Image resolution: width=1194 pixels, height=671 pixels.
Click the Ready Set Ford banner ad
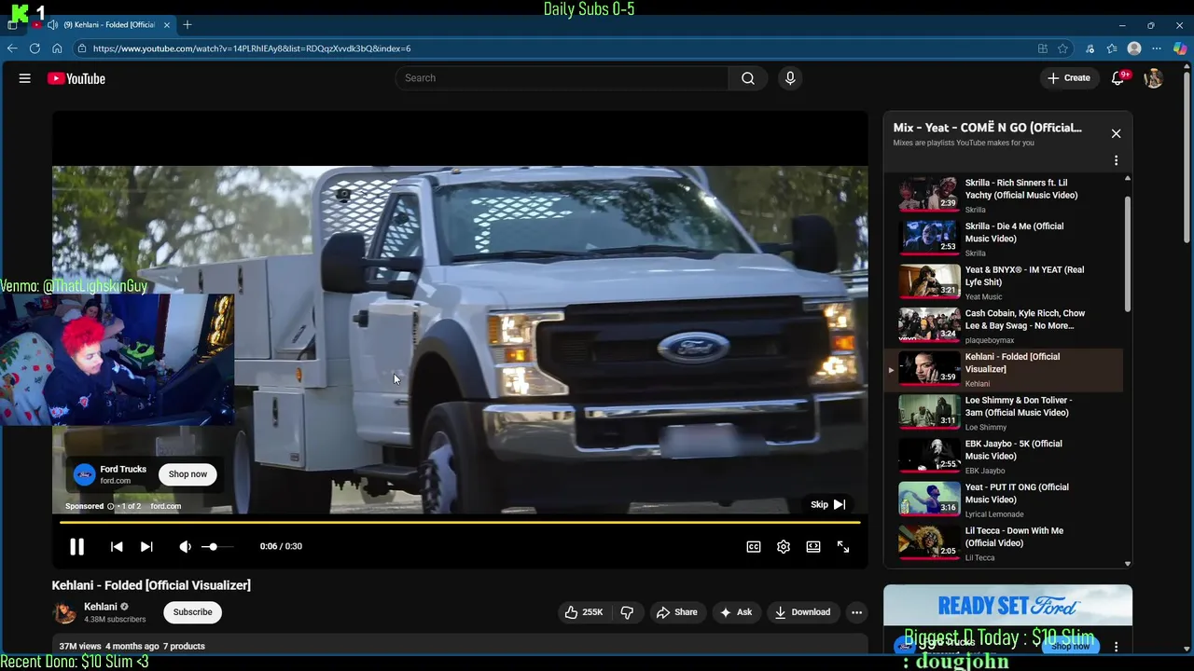pos(1007,606)
